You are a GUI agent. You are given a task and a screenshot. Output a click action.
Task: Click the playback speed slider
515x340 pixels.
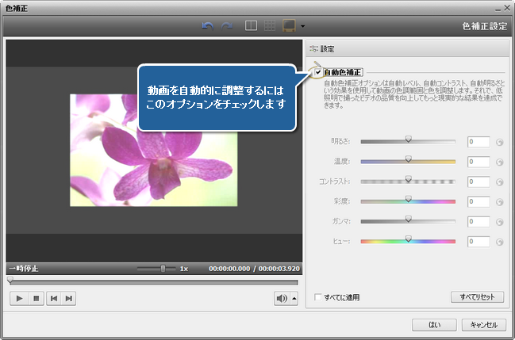[x=163, y=269]
